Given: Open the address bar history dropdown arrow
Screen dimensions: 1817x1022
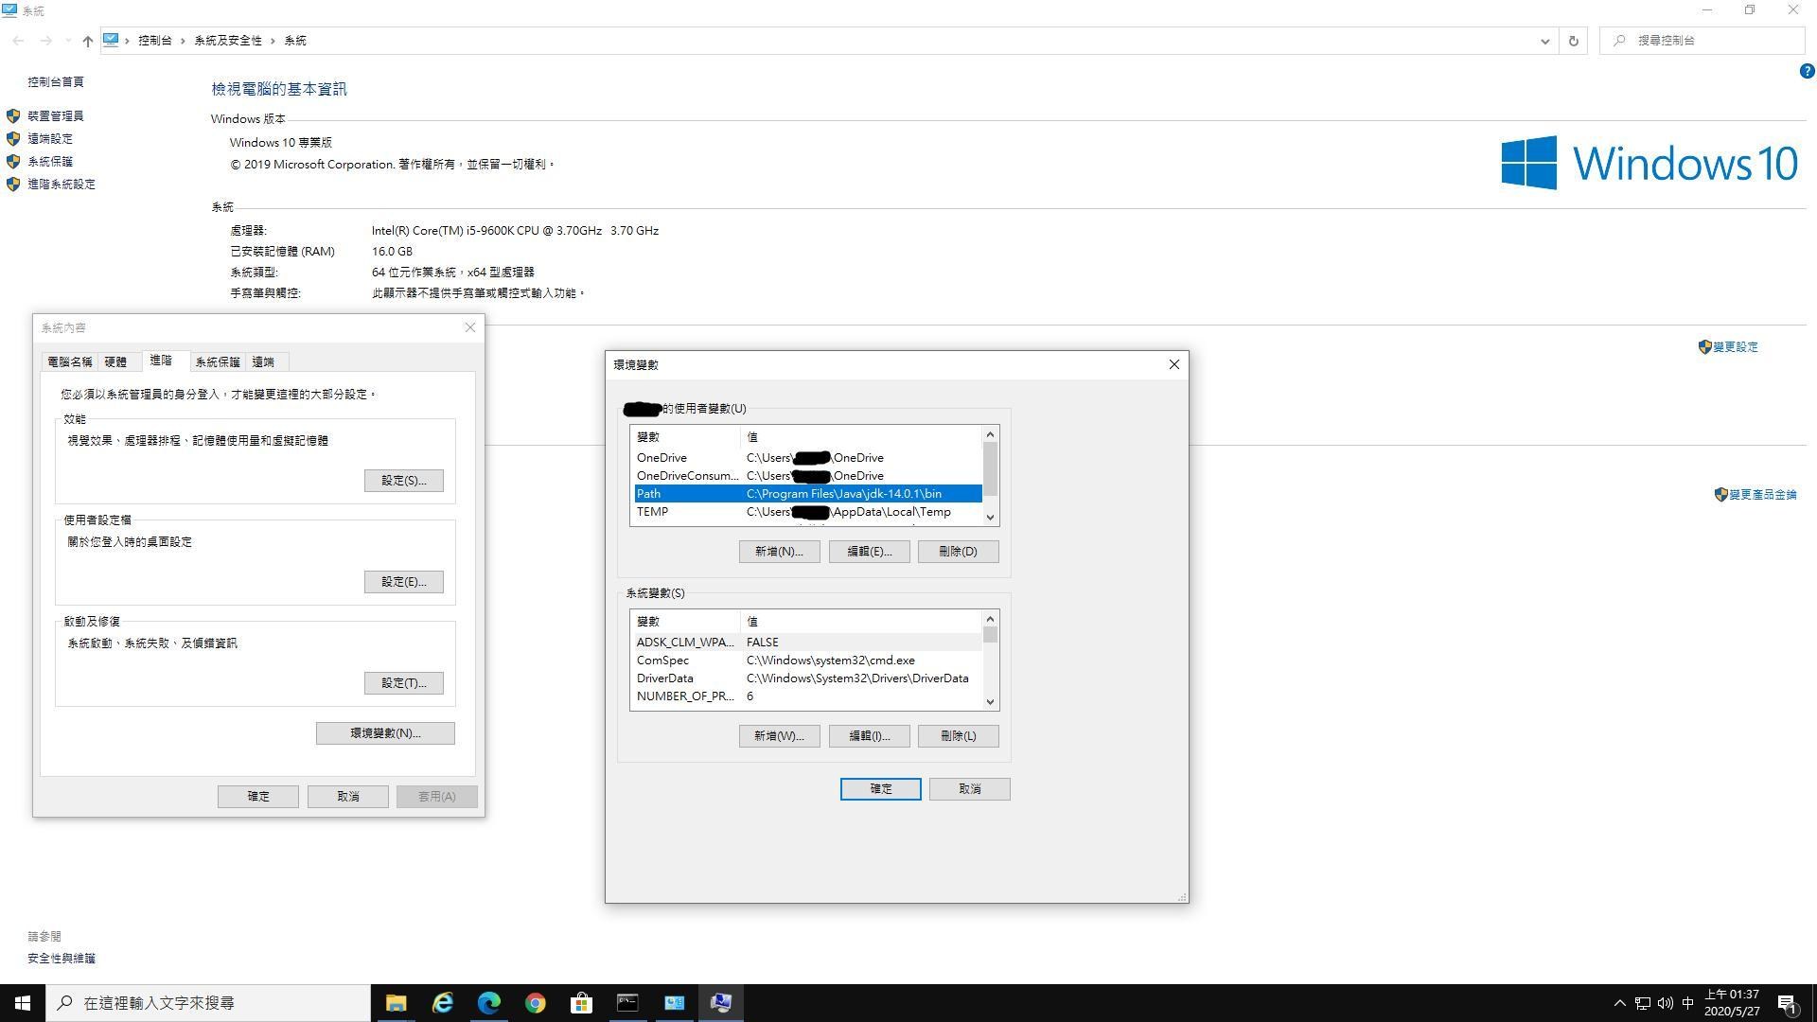Looking at the screenshot, I should point(1545,41).
